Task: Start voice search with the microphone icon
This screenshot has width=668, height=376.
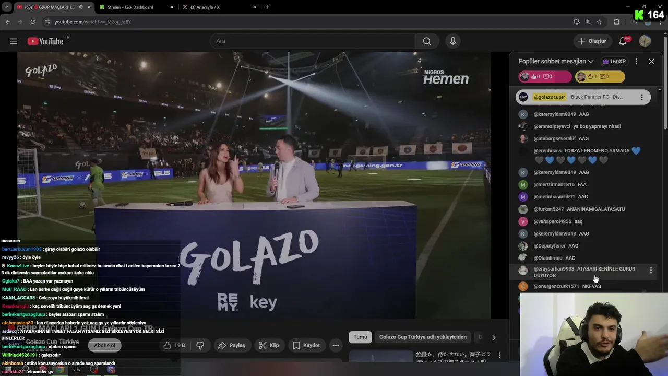Action: click(453, 41)
